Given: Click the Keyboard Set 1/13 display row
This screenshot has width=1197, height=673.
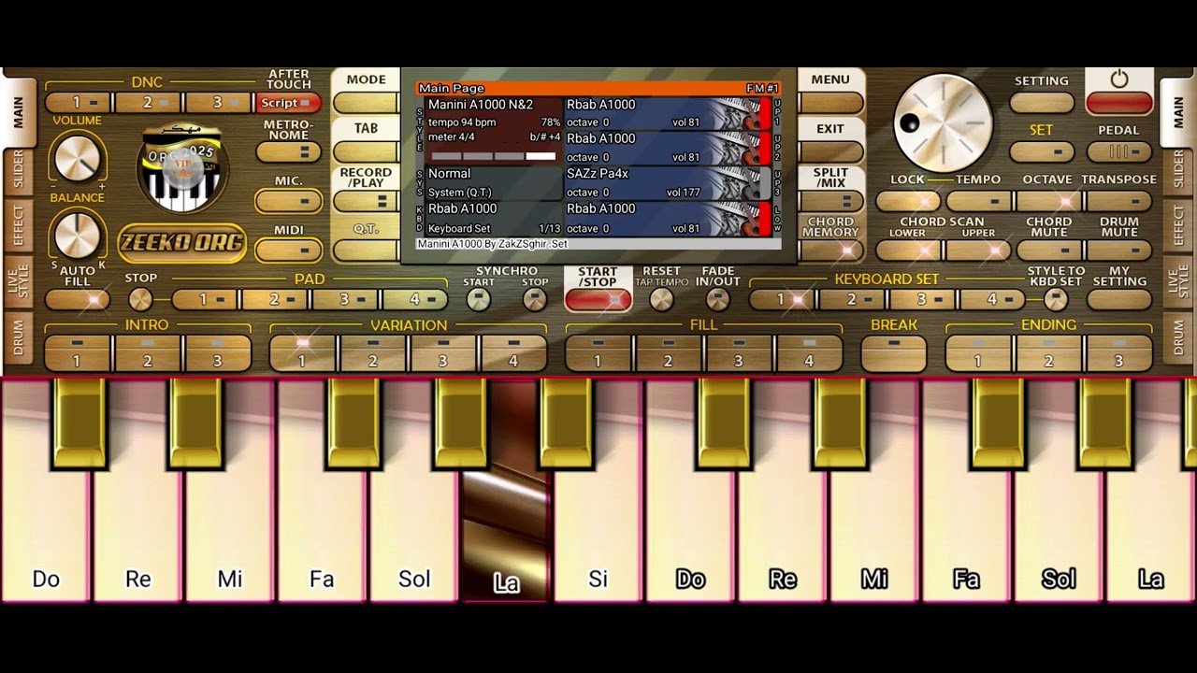Looking at the screenshot, I should pyautogui.click(x=494, y=228).
